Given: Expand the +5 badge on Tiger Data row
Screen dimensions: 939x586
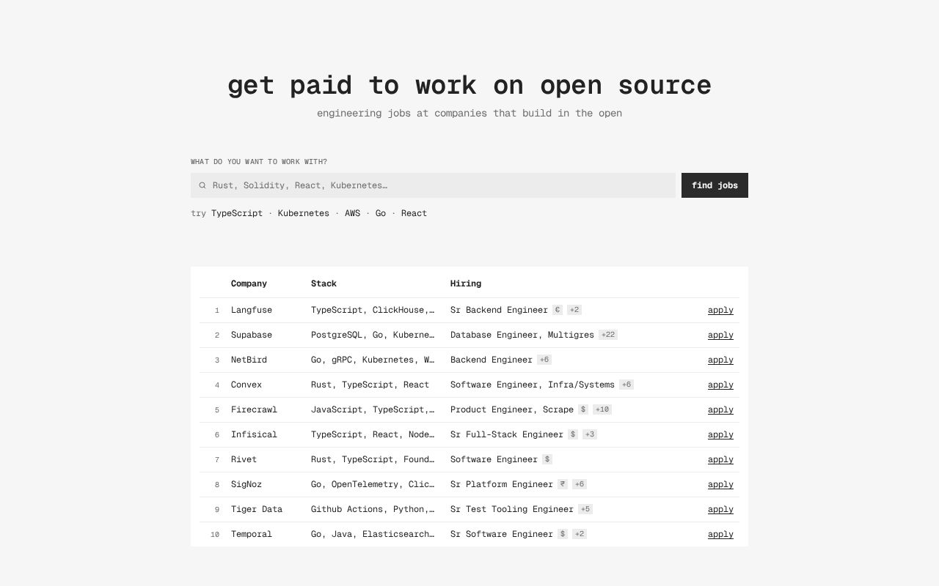Looking at the screenshot, I should [x=585, y=509].
